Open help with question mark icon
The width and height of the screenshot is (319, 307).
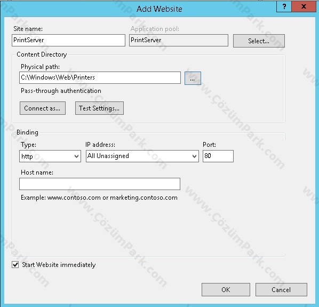[284, 6]
